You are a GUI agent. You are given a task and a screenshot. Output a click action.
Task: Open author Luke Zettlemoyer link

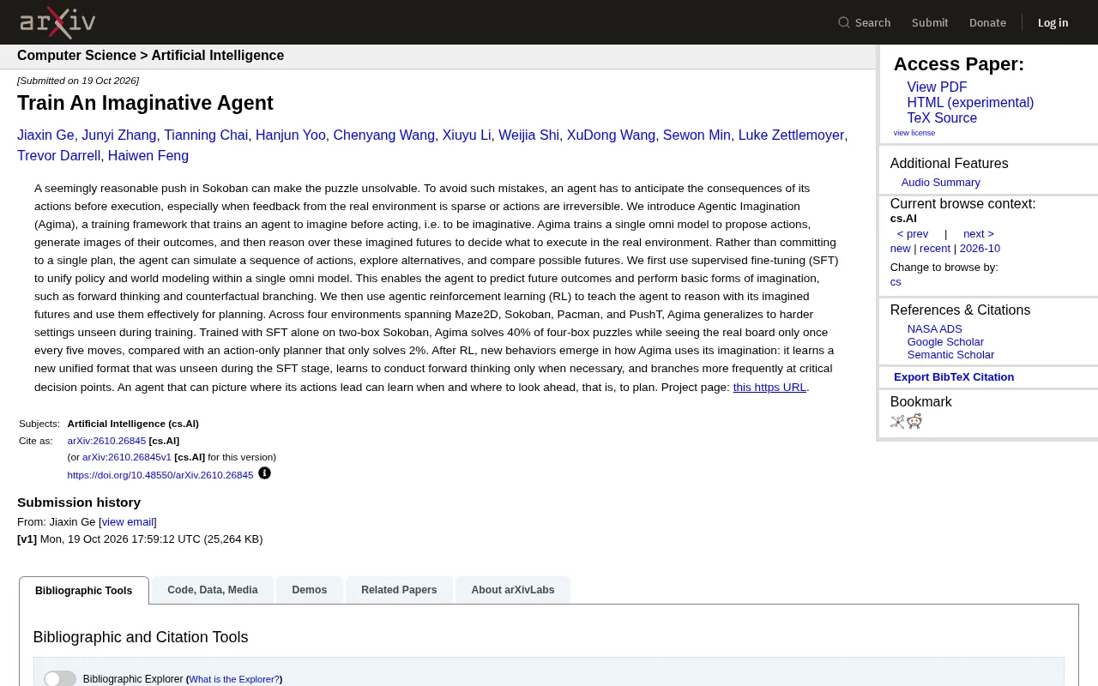pyautogui.click(x=791, y=135)
